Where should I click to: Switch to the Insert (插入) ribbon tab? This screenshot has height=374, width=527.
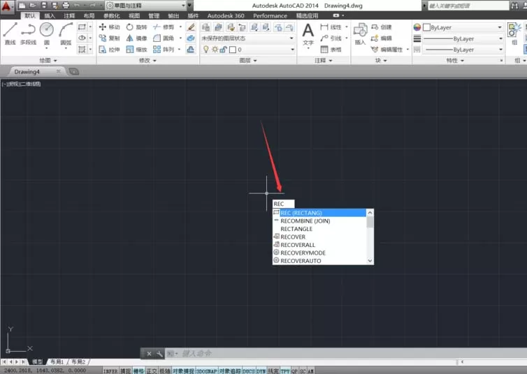point(50,16)
